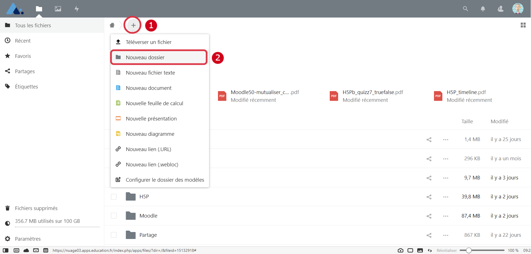Viewport: 531px width, 254px height.
Task: Open the Paramètres settings link
Action: pyautogui.click(x=28, y=239)
